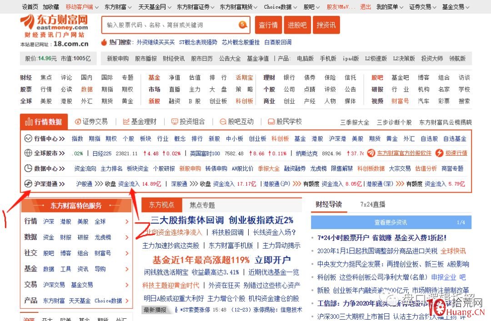Expand the 行情 row arrow in 特色服务
Viewport: 491px width, 321px height.
point(127,222)
